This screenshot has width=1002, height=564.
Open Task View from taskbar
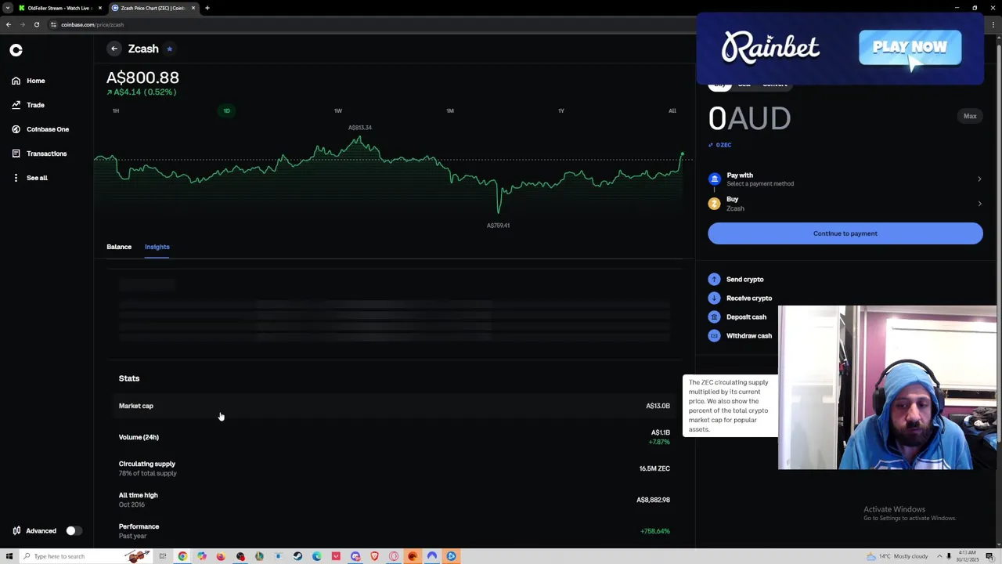163,556
